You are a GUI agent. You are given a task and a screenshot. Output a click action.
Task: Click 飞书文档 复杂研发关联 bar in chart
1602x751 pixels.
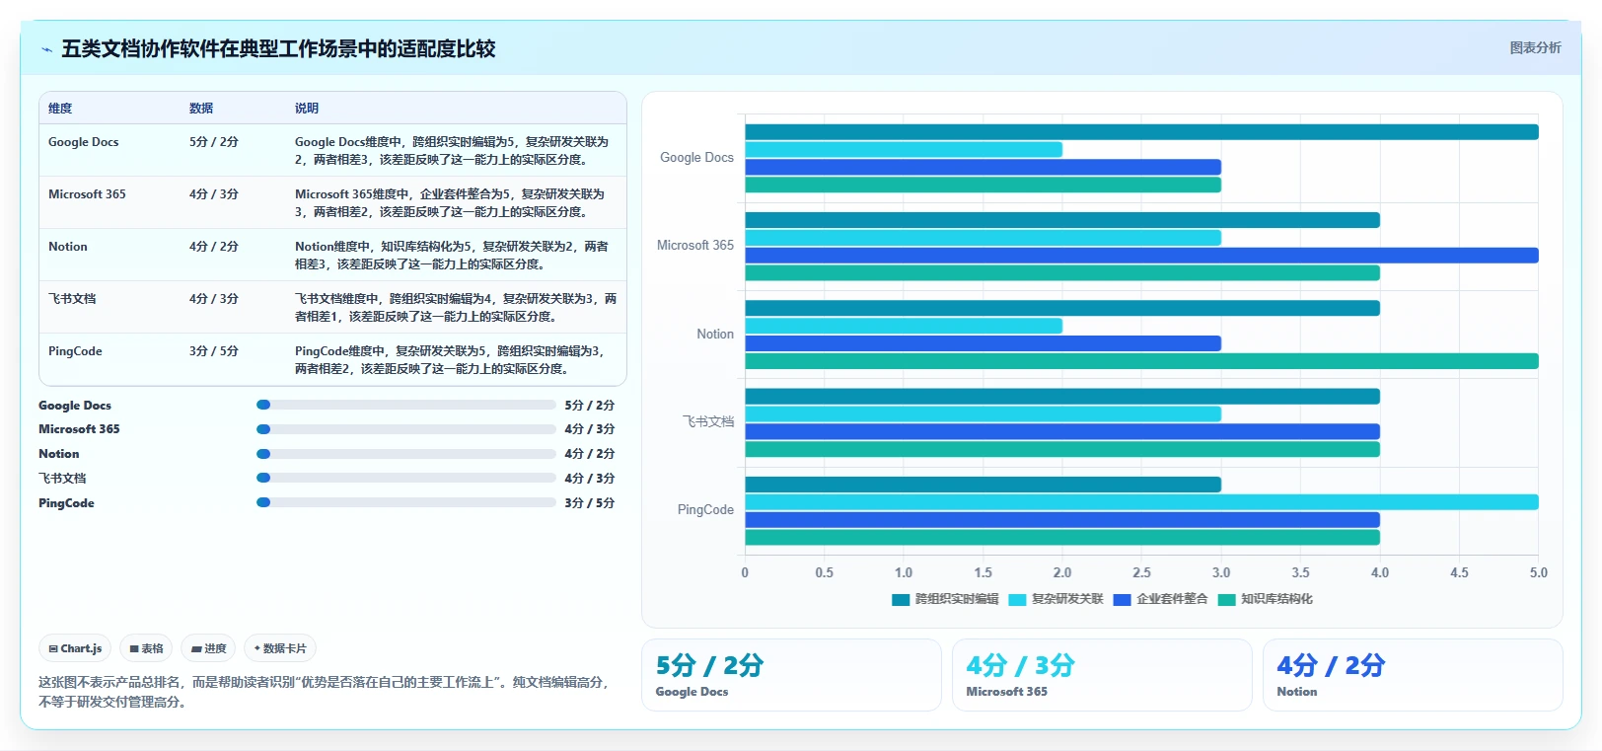coord(983,414)
